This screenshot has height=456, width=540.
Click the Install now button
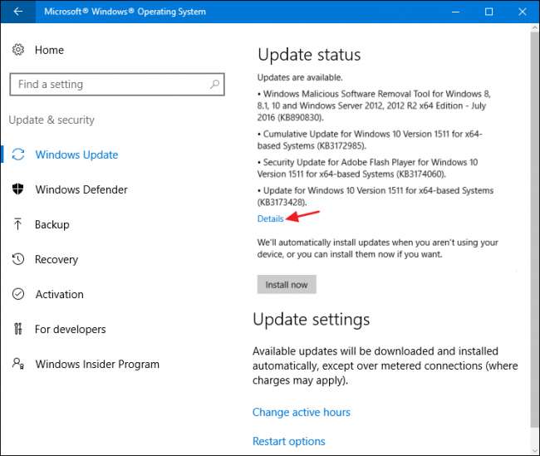coord(287,285)
